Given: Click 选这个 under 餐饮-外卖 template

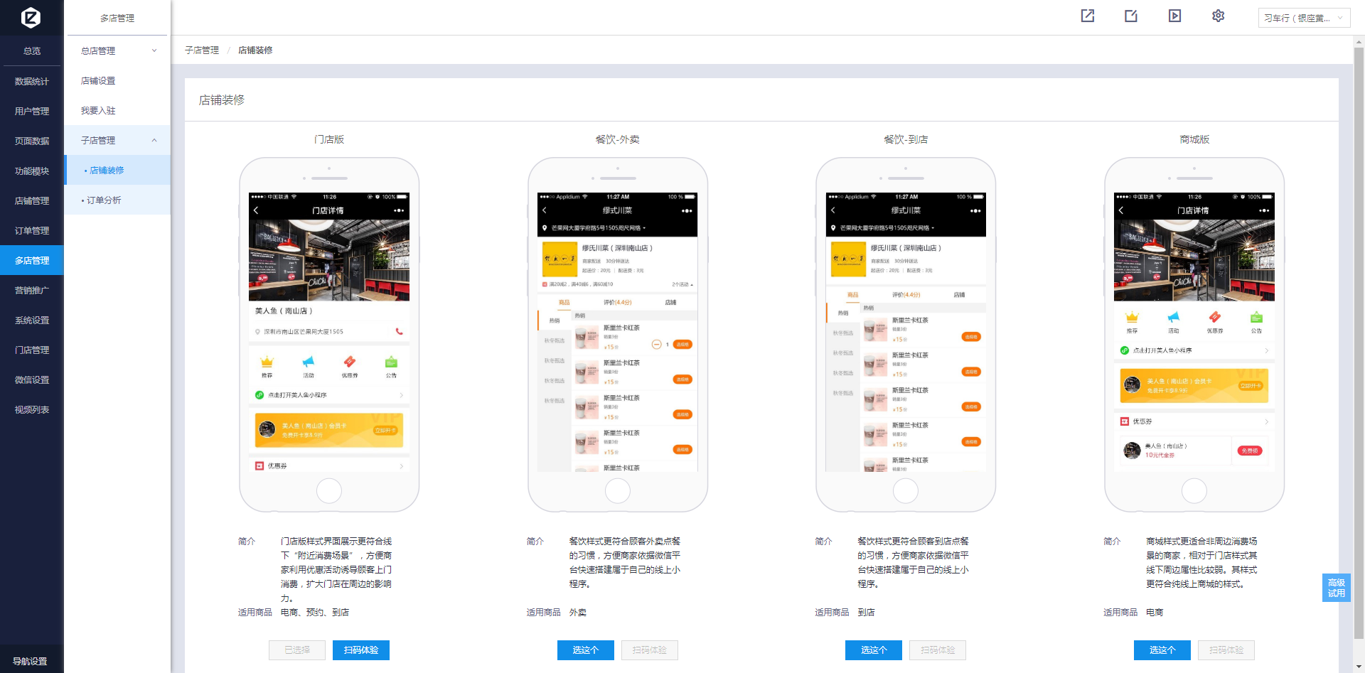Looking at the screenshot, I should click(x=585, y=650).
